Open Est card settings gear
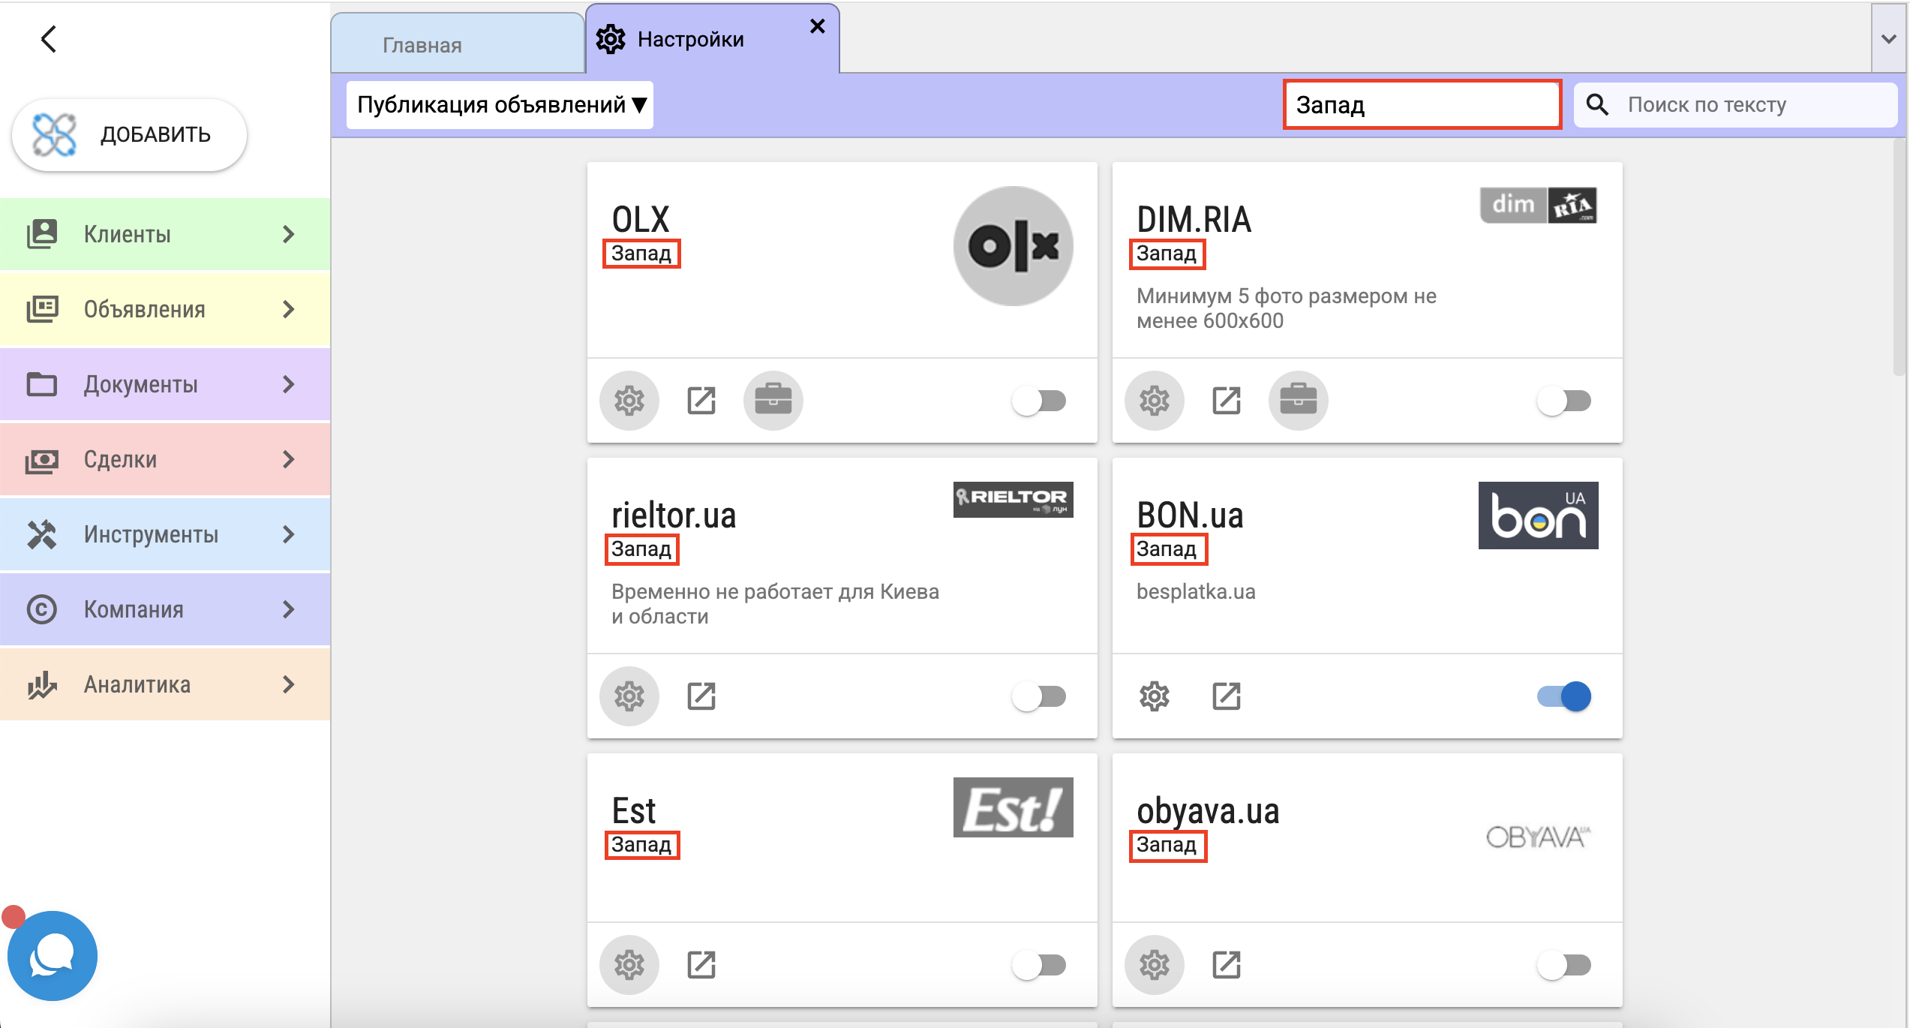 click(x=629, y=965)
